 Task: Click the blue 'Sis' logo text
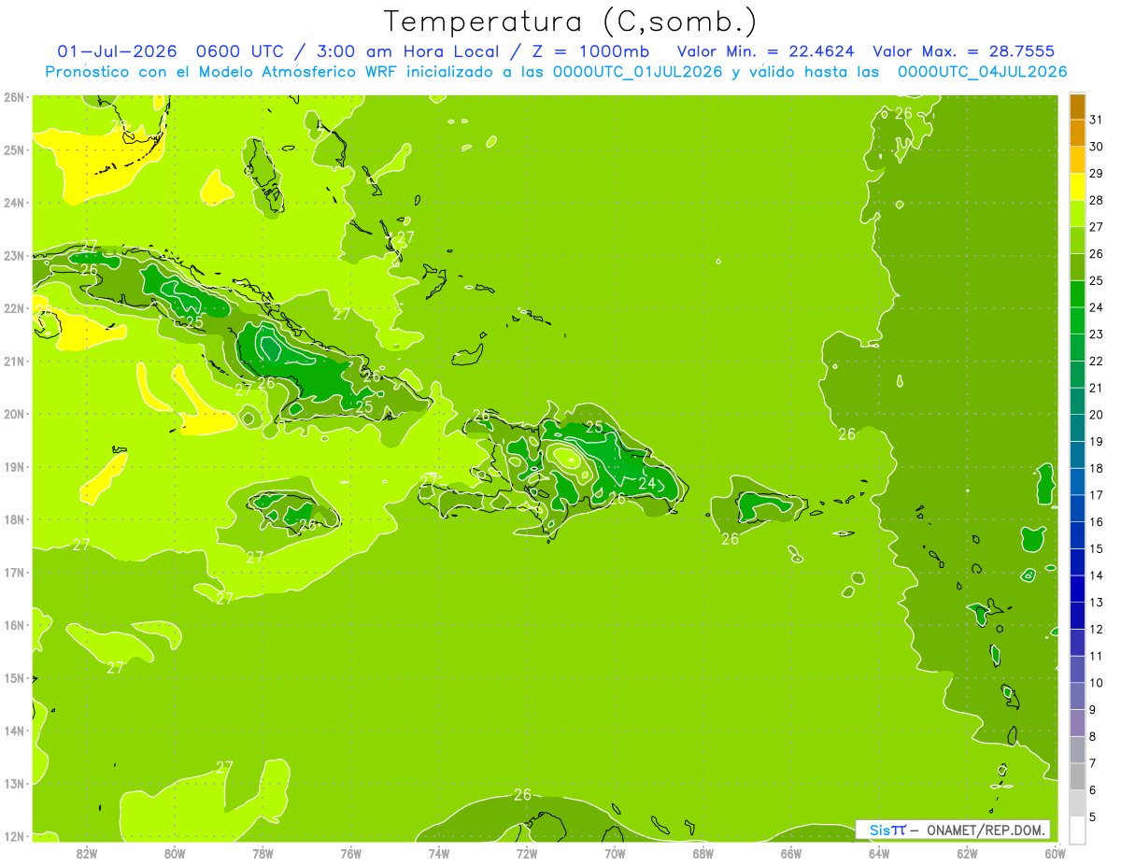879,830
